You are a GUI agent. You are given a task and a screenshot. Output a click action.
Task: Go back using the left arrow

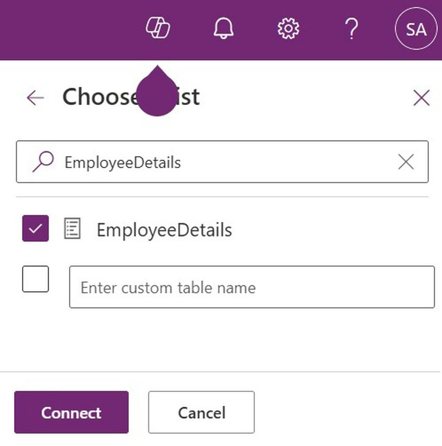(x=35, y=98)
